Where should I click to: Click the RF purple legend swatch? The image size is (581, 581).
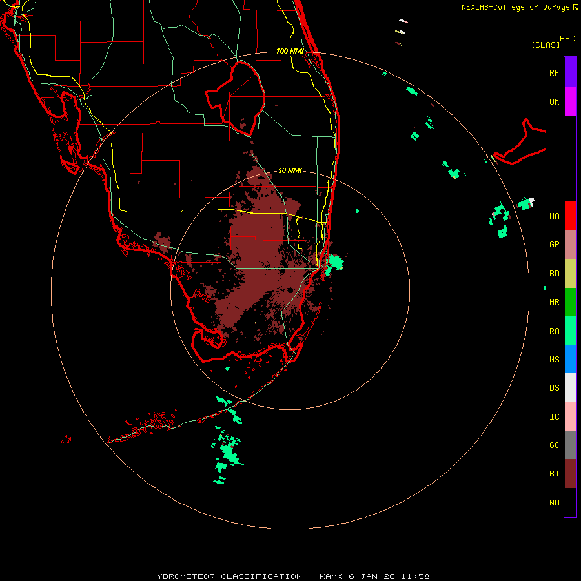coord(570,72)
